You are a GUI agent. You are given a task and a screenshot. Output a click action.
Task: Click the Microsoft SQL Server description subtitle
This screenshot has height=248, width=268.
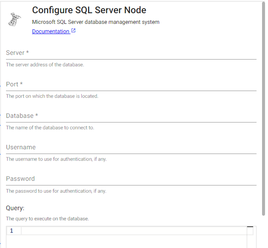point(96,22)
